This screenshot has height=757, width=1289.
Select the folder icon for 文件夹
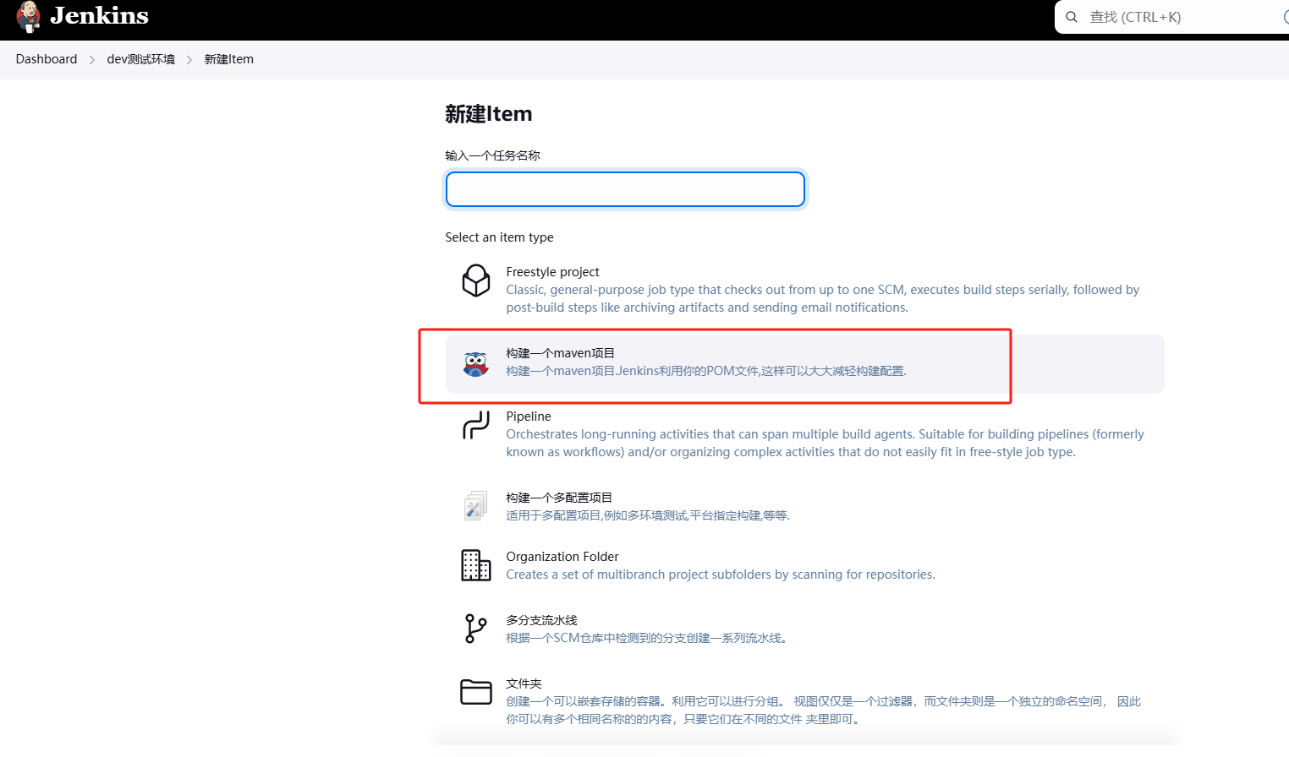(476, 692)
